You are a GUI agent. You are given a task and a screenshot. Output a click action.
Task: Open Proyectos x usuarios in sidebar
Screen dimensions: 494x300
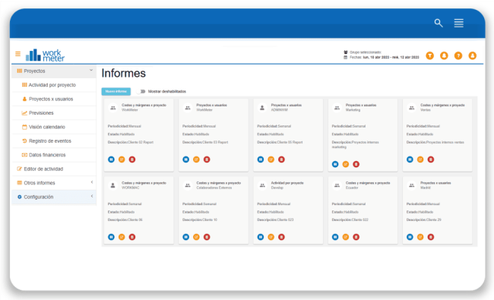tap(54, 99)
